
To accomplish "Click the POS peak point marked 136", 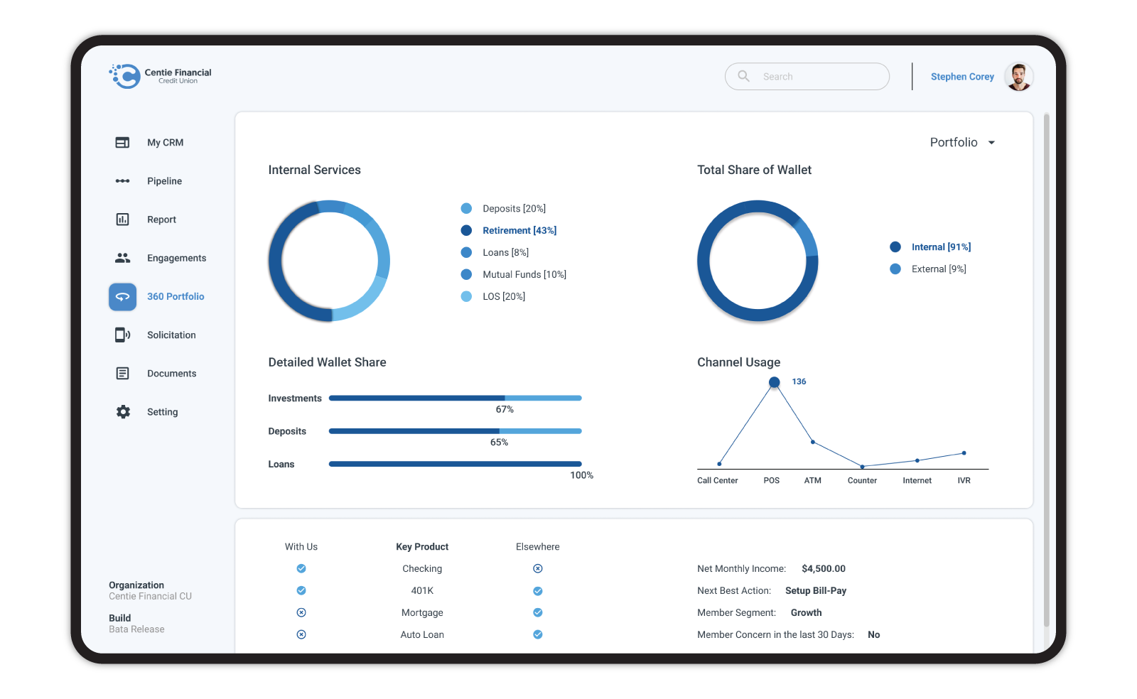I will pos(774,382).
